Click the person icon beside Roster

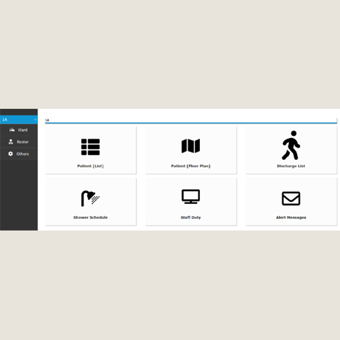pos(11,142)
